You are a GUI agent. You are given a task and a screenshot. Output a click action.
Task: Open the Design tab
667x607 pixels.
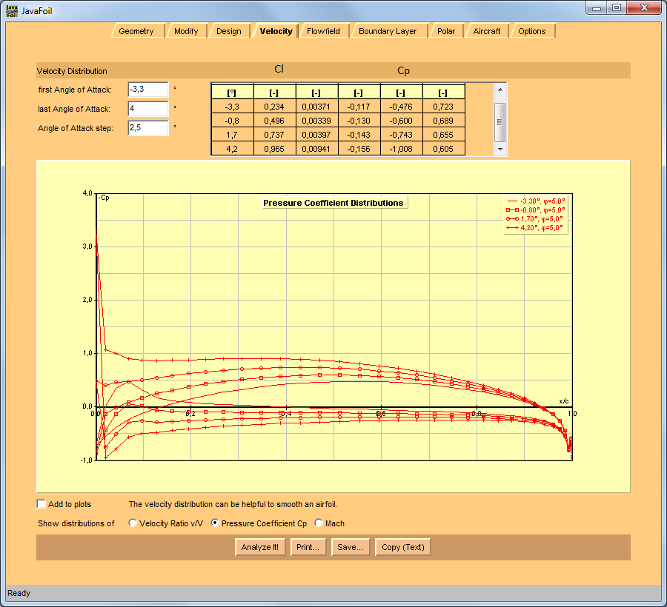point(228,31)
